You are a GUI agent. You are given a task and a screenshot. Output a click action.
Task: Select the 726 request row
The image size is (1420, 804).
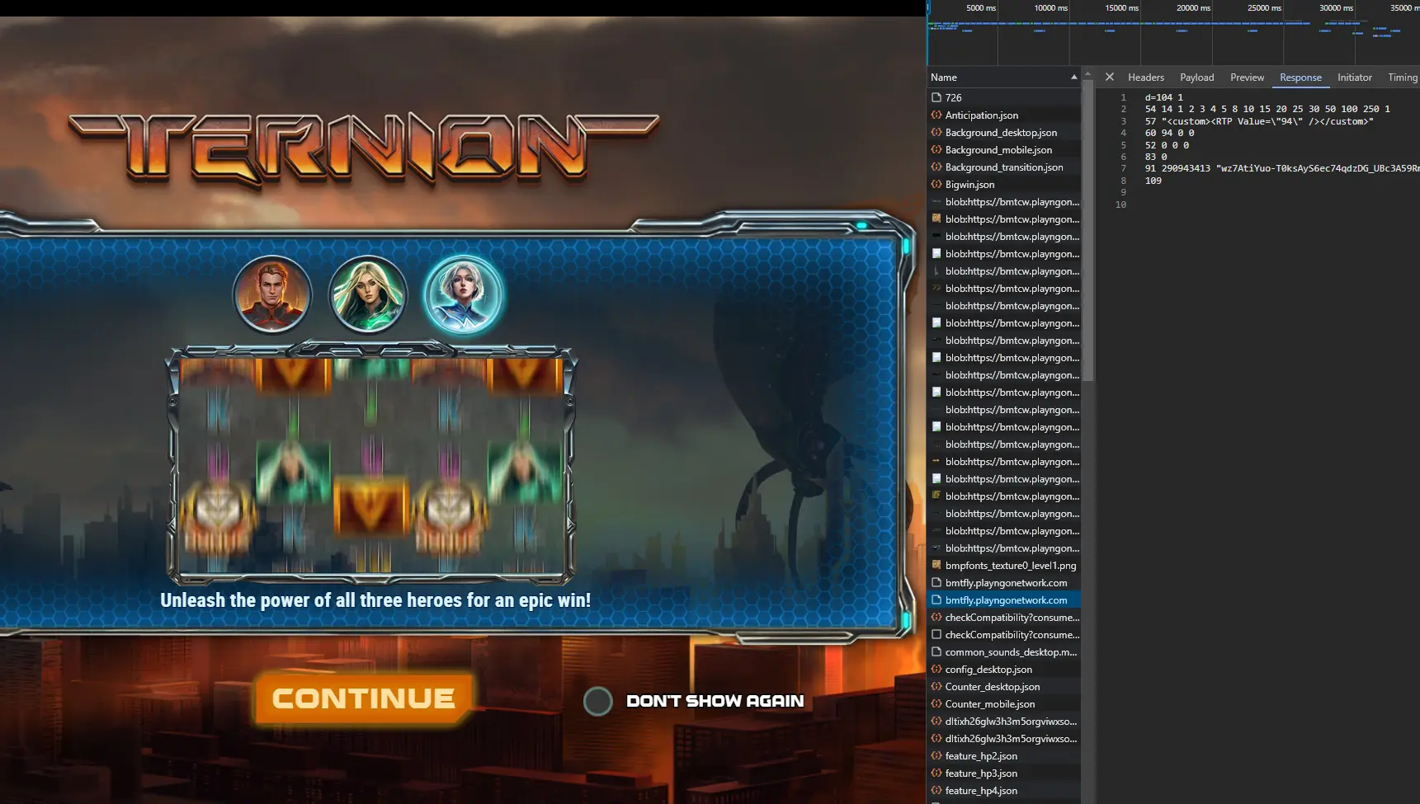tap(1003, 97)
